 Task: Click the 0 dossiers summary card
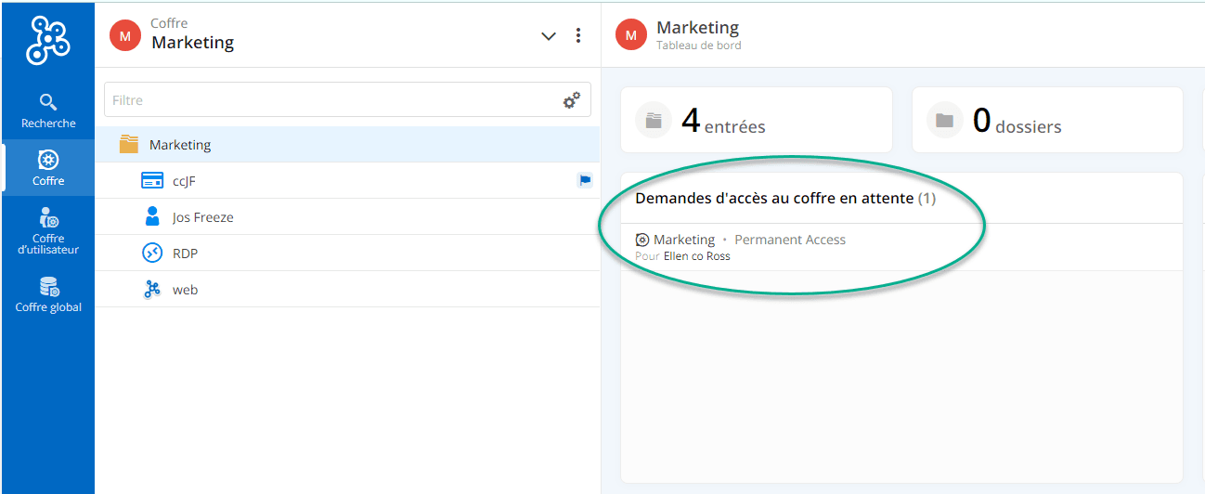coord(1046,121)
